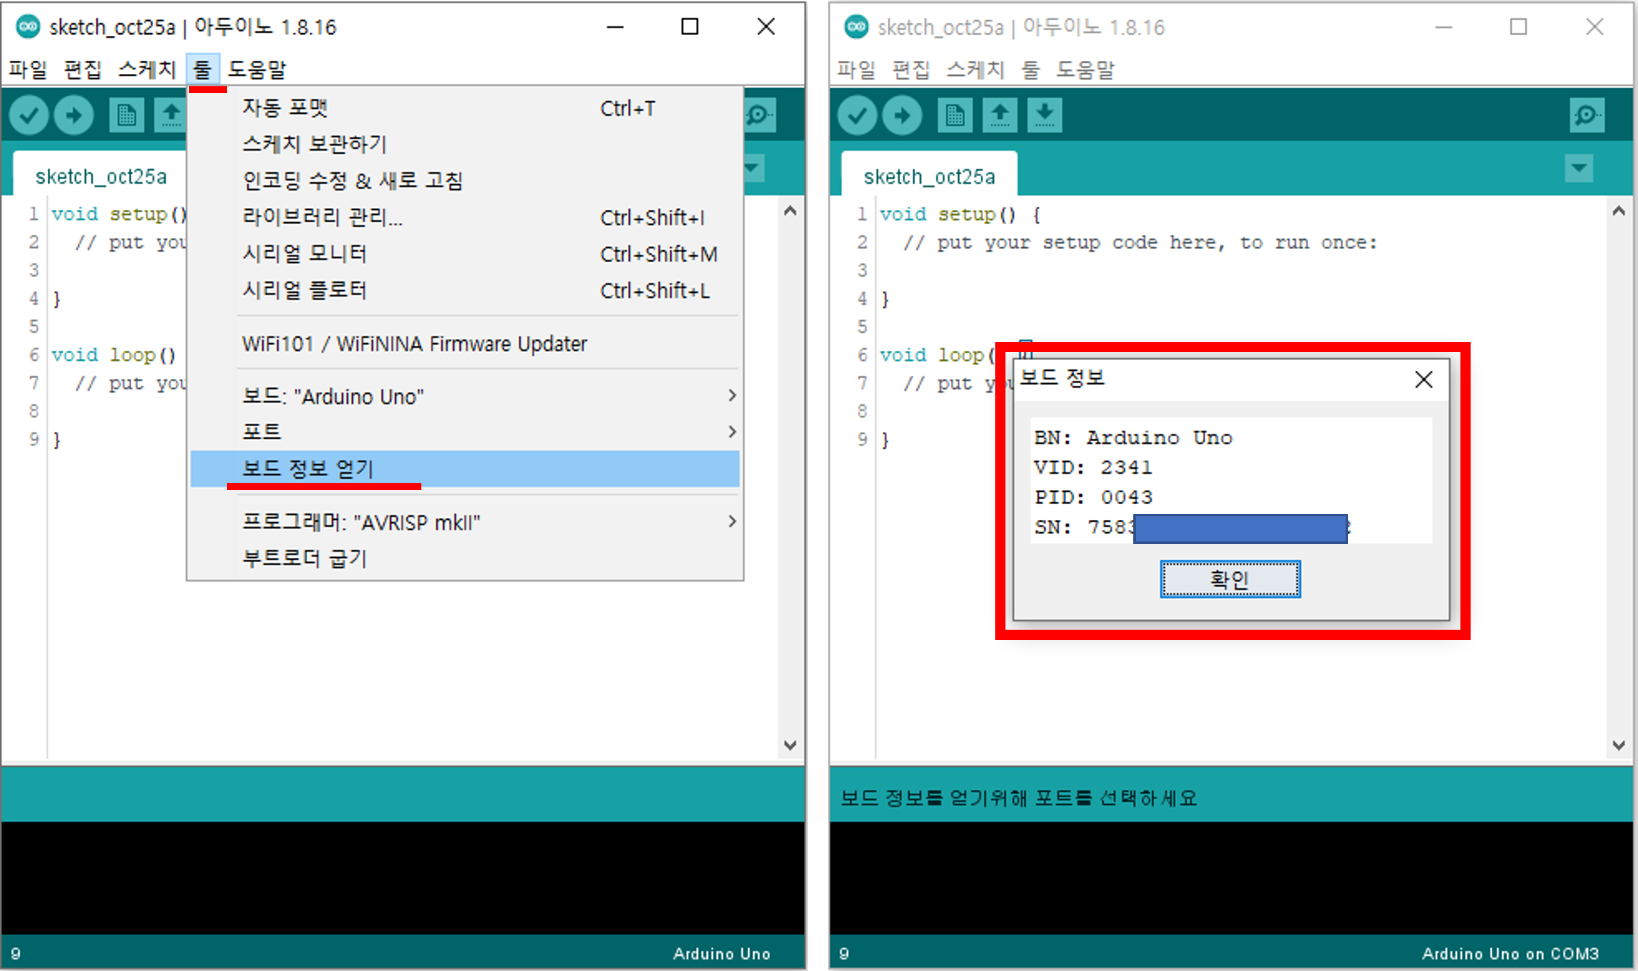Click Verify checkmark icon in left window
Screen dimensions: 1638x971
click(29, 116)
